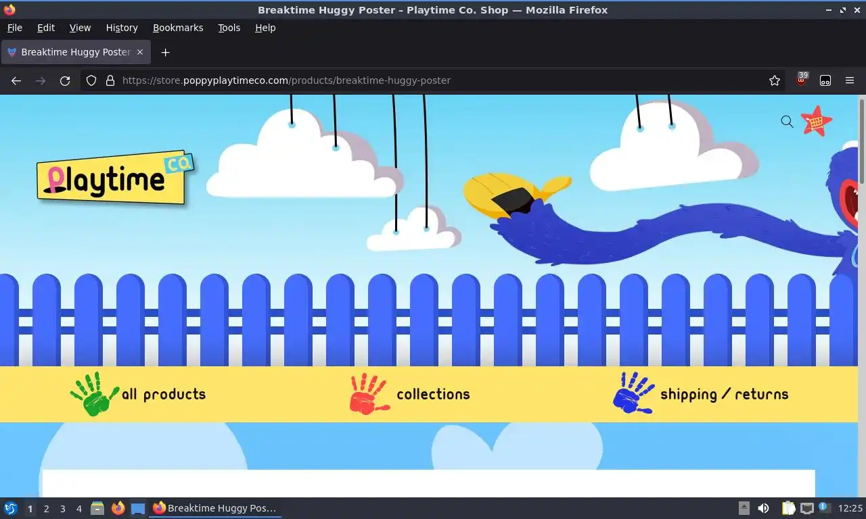The height and width of the screenshot is (519, 866).
Task: Reload the current page
Action: click(65, 80)
